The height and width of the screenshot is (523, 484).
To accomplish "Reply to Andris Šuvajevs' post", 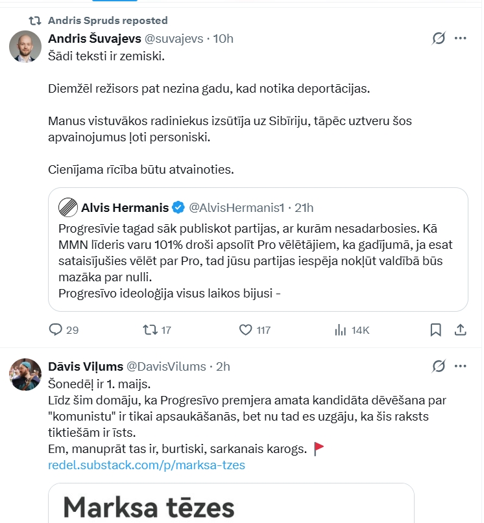I will (x=56, y=330).
